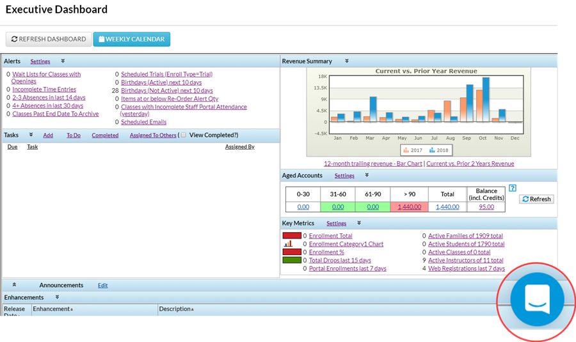The height and width of the screenshot is (342, 576).
Task: Open Classes with Incomplete Staff Portal Attendance
Action: click(184, 110)
